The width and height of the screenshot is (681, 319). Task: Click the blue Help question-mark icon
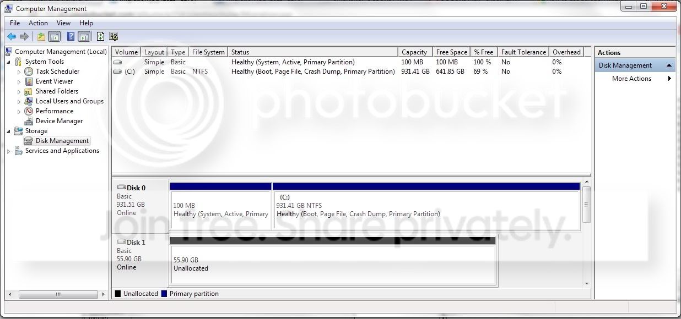tap(71, 36)
